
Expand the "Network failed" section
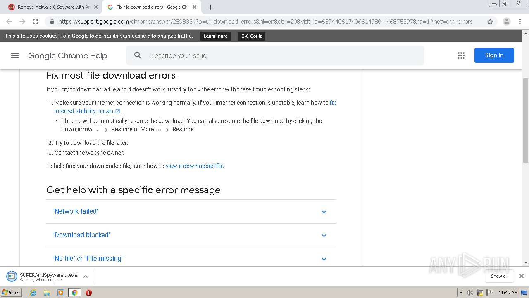pyautogui.click(x=191, y=211)
